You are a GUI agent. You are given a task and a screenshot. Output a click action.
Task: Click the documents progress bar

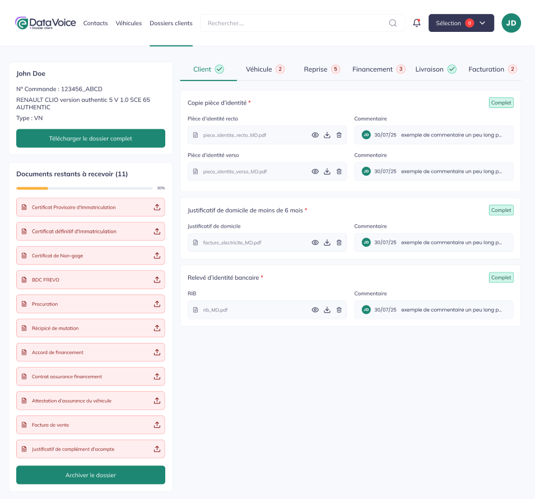tap(85, 189)
